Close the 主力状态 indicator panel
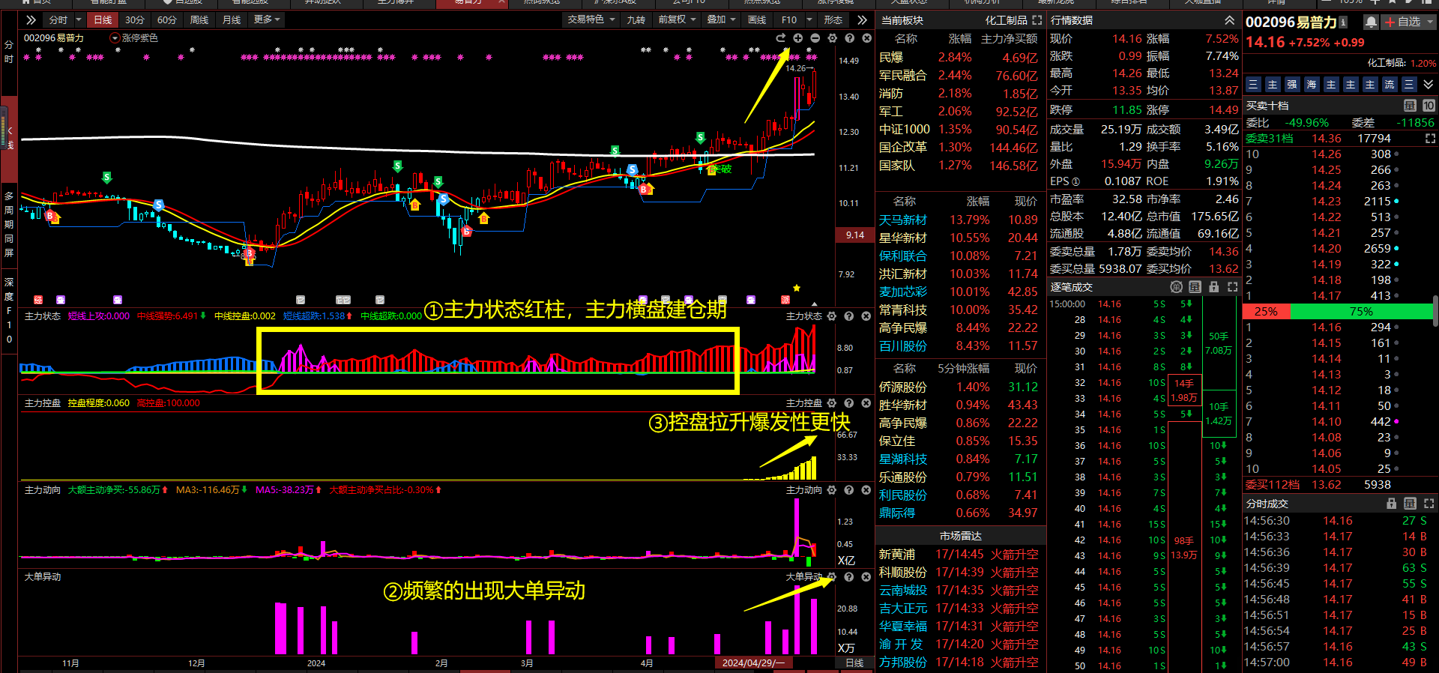 point(866,316)
